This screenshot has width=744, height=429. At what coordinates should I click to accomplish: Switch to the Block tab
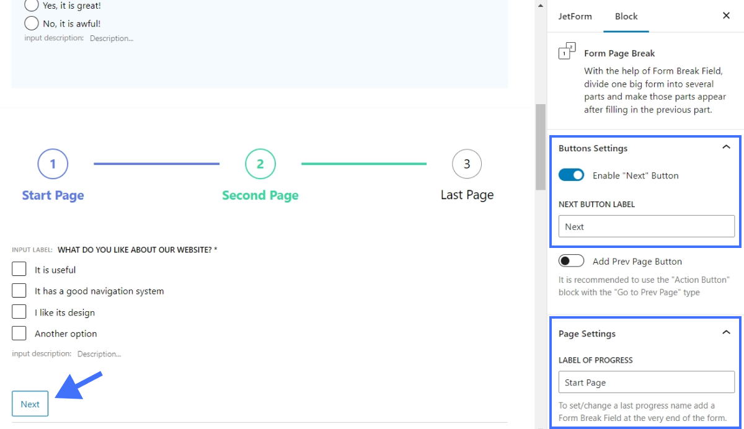626,17
